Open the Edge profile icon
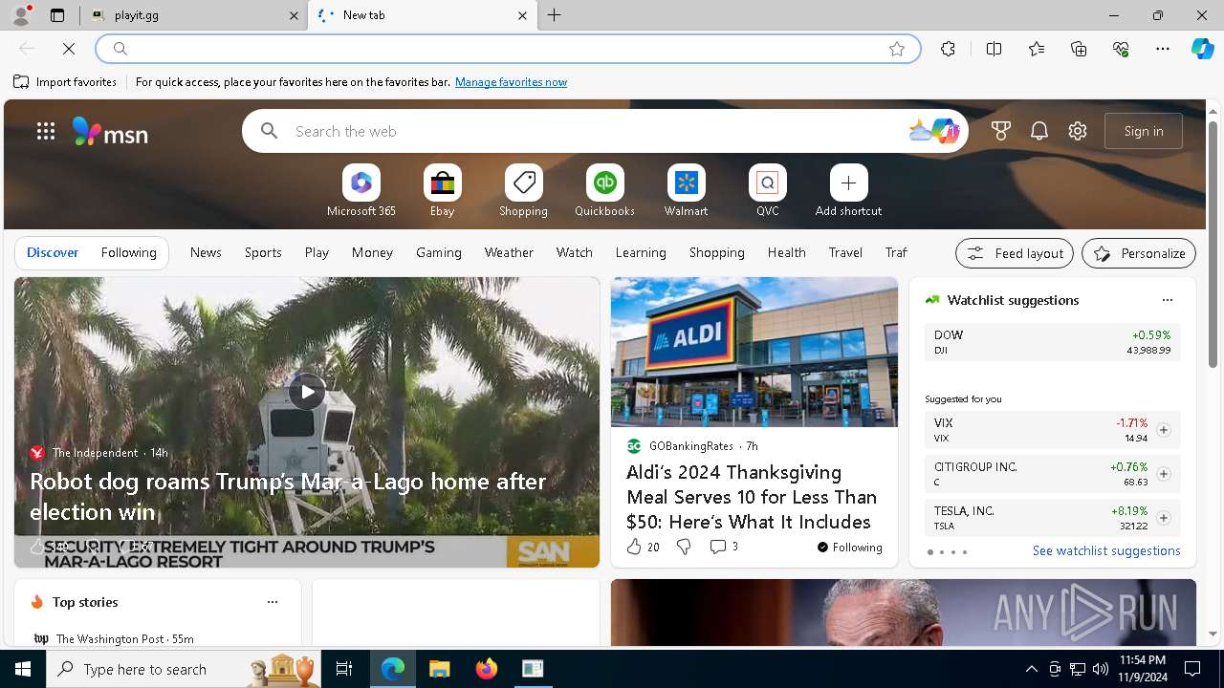1224x688 pixels. pyautogui.click(x=20, y=15)
